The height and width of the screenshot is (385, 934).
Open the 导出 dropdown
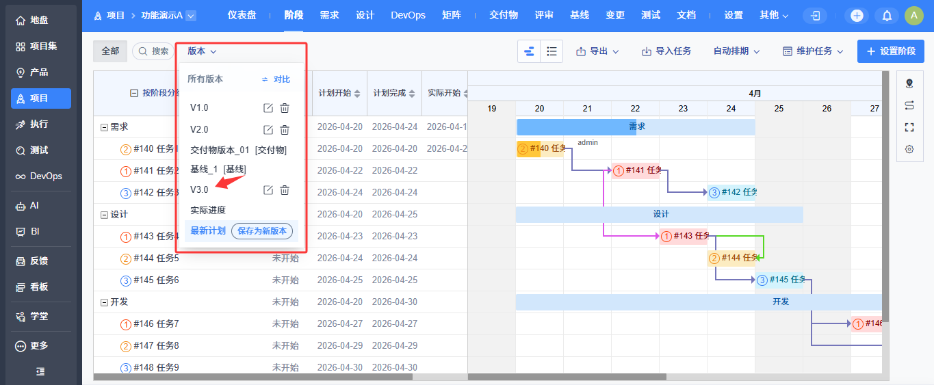(597, 51)
